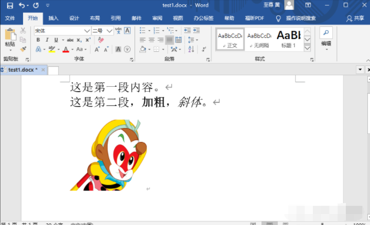
Task: Apply paragraph shading with paint bucket
Action: coord(143,49)
